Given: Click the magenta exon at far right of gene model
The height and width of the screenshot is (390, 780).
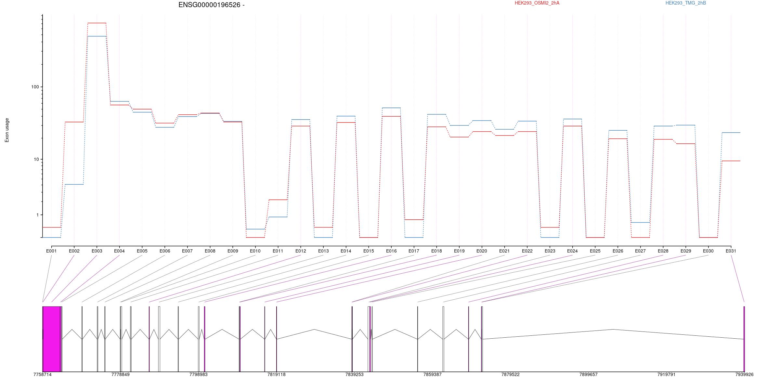Looking at the screenshot, I should [x=744, y=339].
